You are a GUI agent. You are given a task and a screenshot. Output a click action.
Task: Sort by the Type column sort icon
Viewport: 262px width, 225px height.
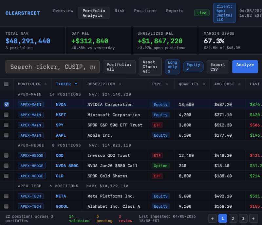[x=167, y=84]
